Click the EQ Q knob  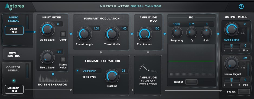tap(192, 32)
